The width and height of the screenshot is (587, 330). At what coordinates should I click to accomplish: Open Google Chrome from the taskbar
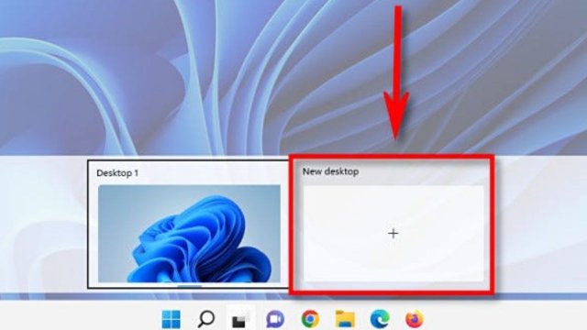310,319
